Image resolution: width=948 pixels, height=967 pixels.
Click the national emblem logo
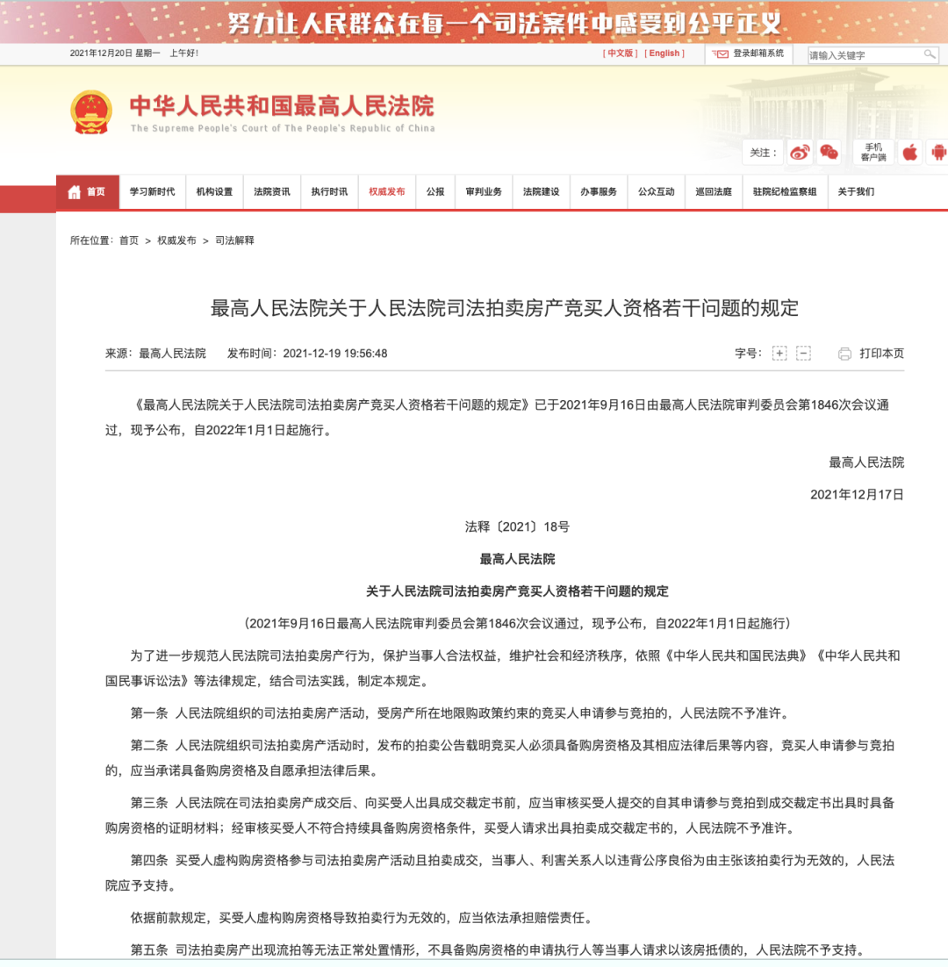coord(91,112)
